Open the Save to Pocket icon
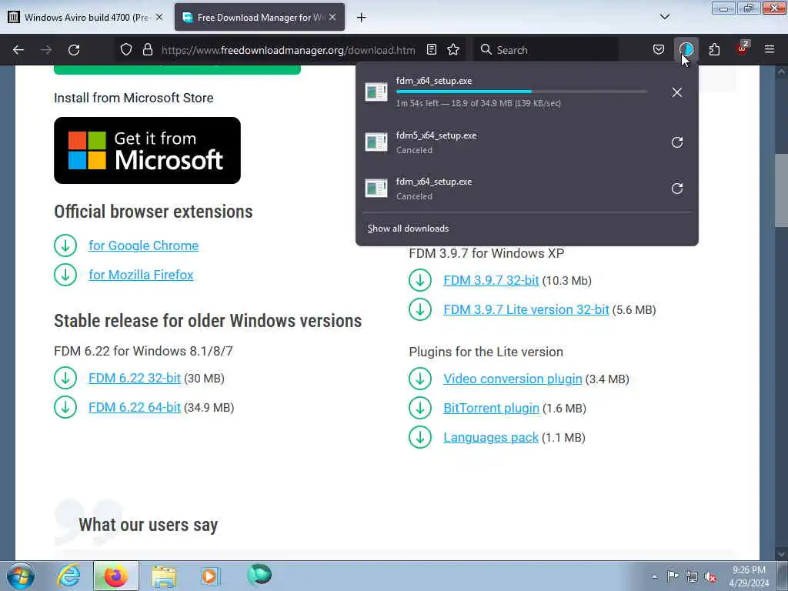Screen dimensions: 788x591 [x=659, y=50]
